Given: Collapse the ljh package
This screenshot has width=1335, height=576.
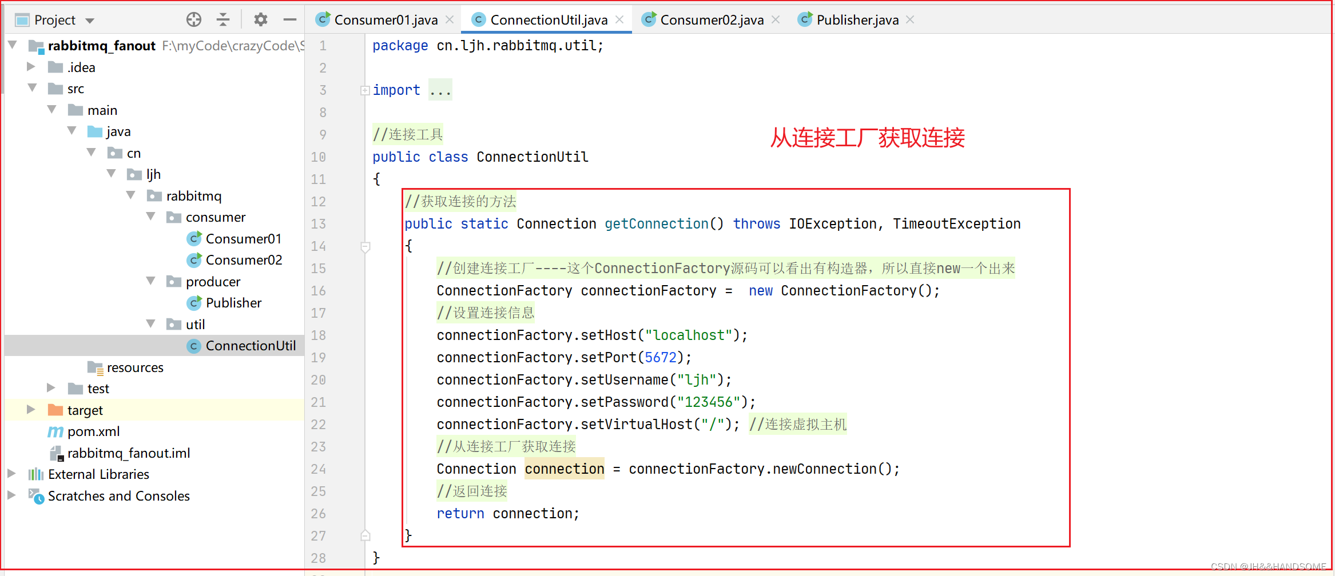Looking at the screenshot, I should 112,174.
